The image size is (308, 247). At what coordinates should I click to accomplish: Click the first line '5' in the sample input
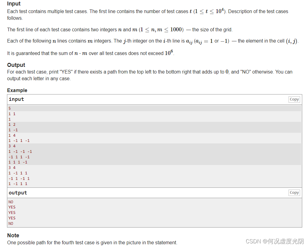9,108
